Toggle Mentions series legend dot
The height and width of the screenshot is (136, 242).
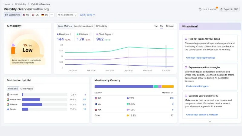pos(58,34)
